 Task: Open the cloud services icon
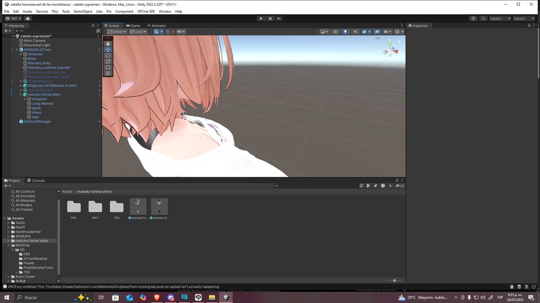click(x=28, y=18)
